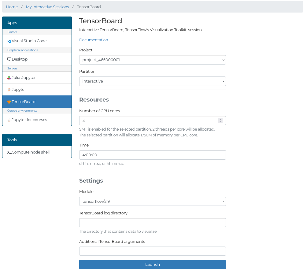Expand the Partition dropdown set to interactive
This screenshot has width=303, height=271.
point(152,81)
